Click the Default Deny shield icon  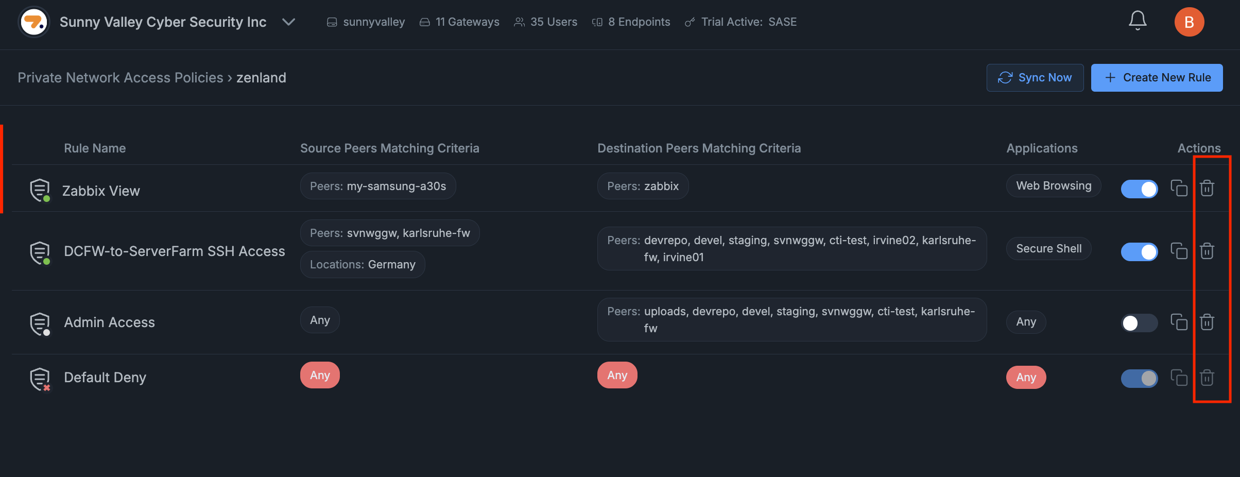tap(40, 377)
